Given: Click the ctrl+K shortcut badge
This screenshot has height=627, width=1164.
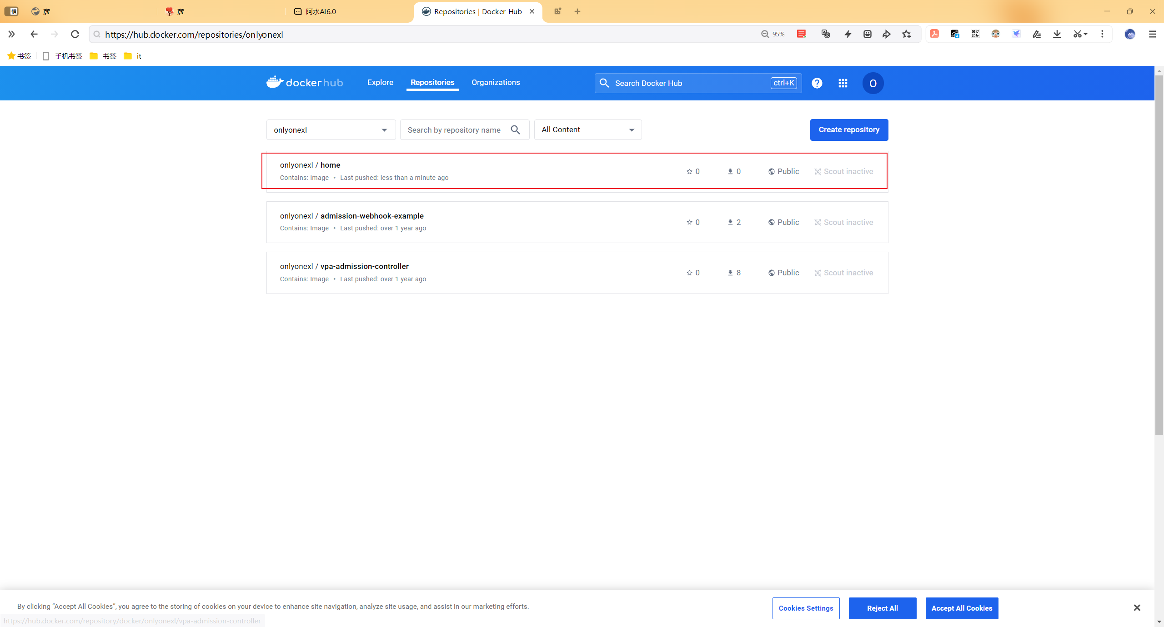Looking at the screenshot, I should click(x=783, y=83).
